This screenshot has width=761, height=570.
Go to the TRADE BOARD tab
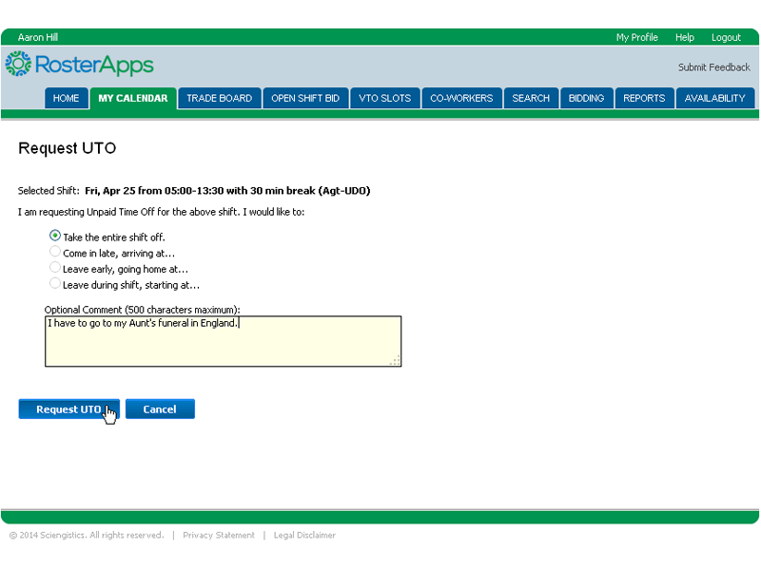tap(219, 98)
